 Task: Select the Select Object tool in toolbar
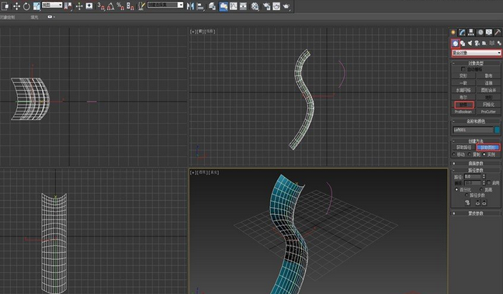point(5,5)
